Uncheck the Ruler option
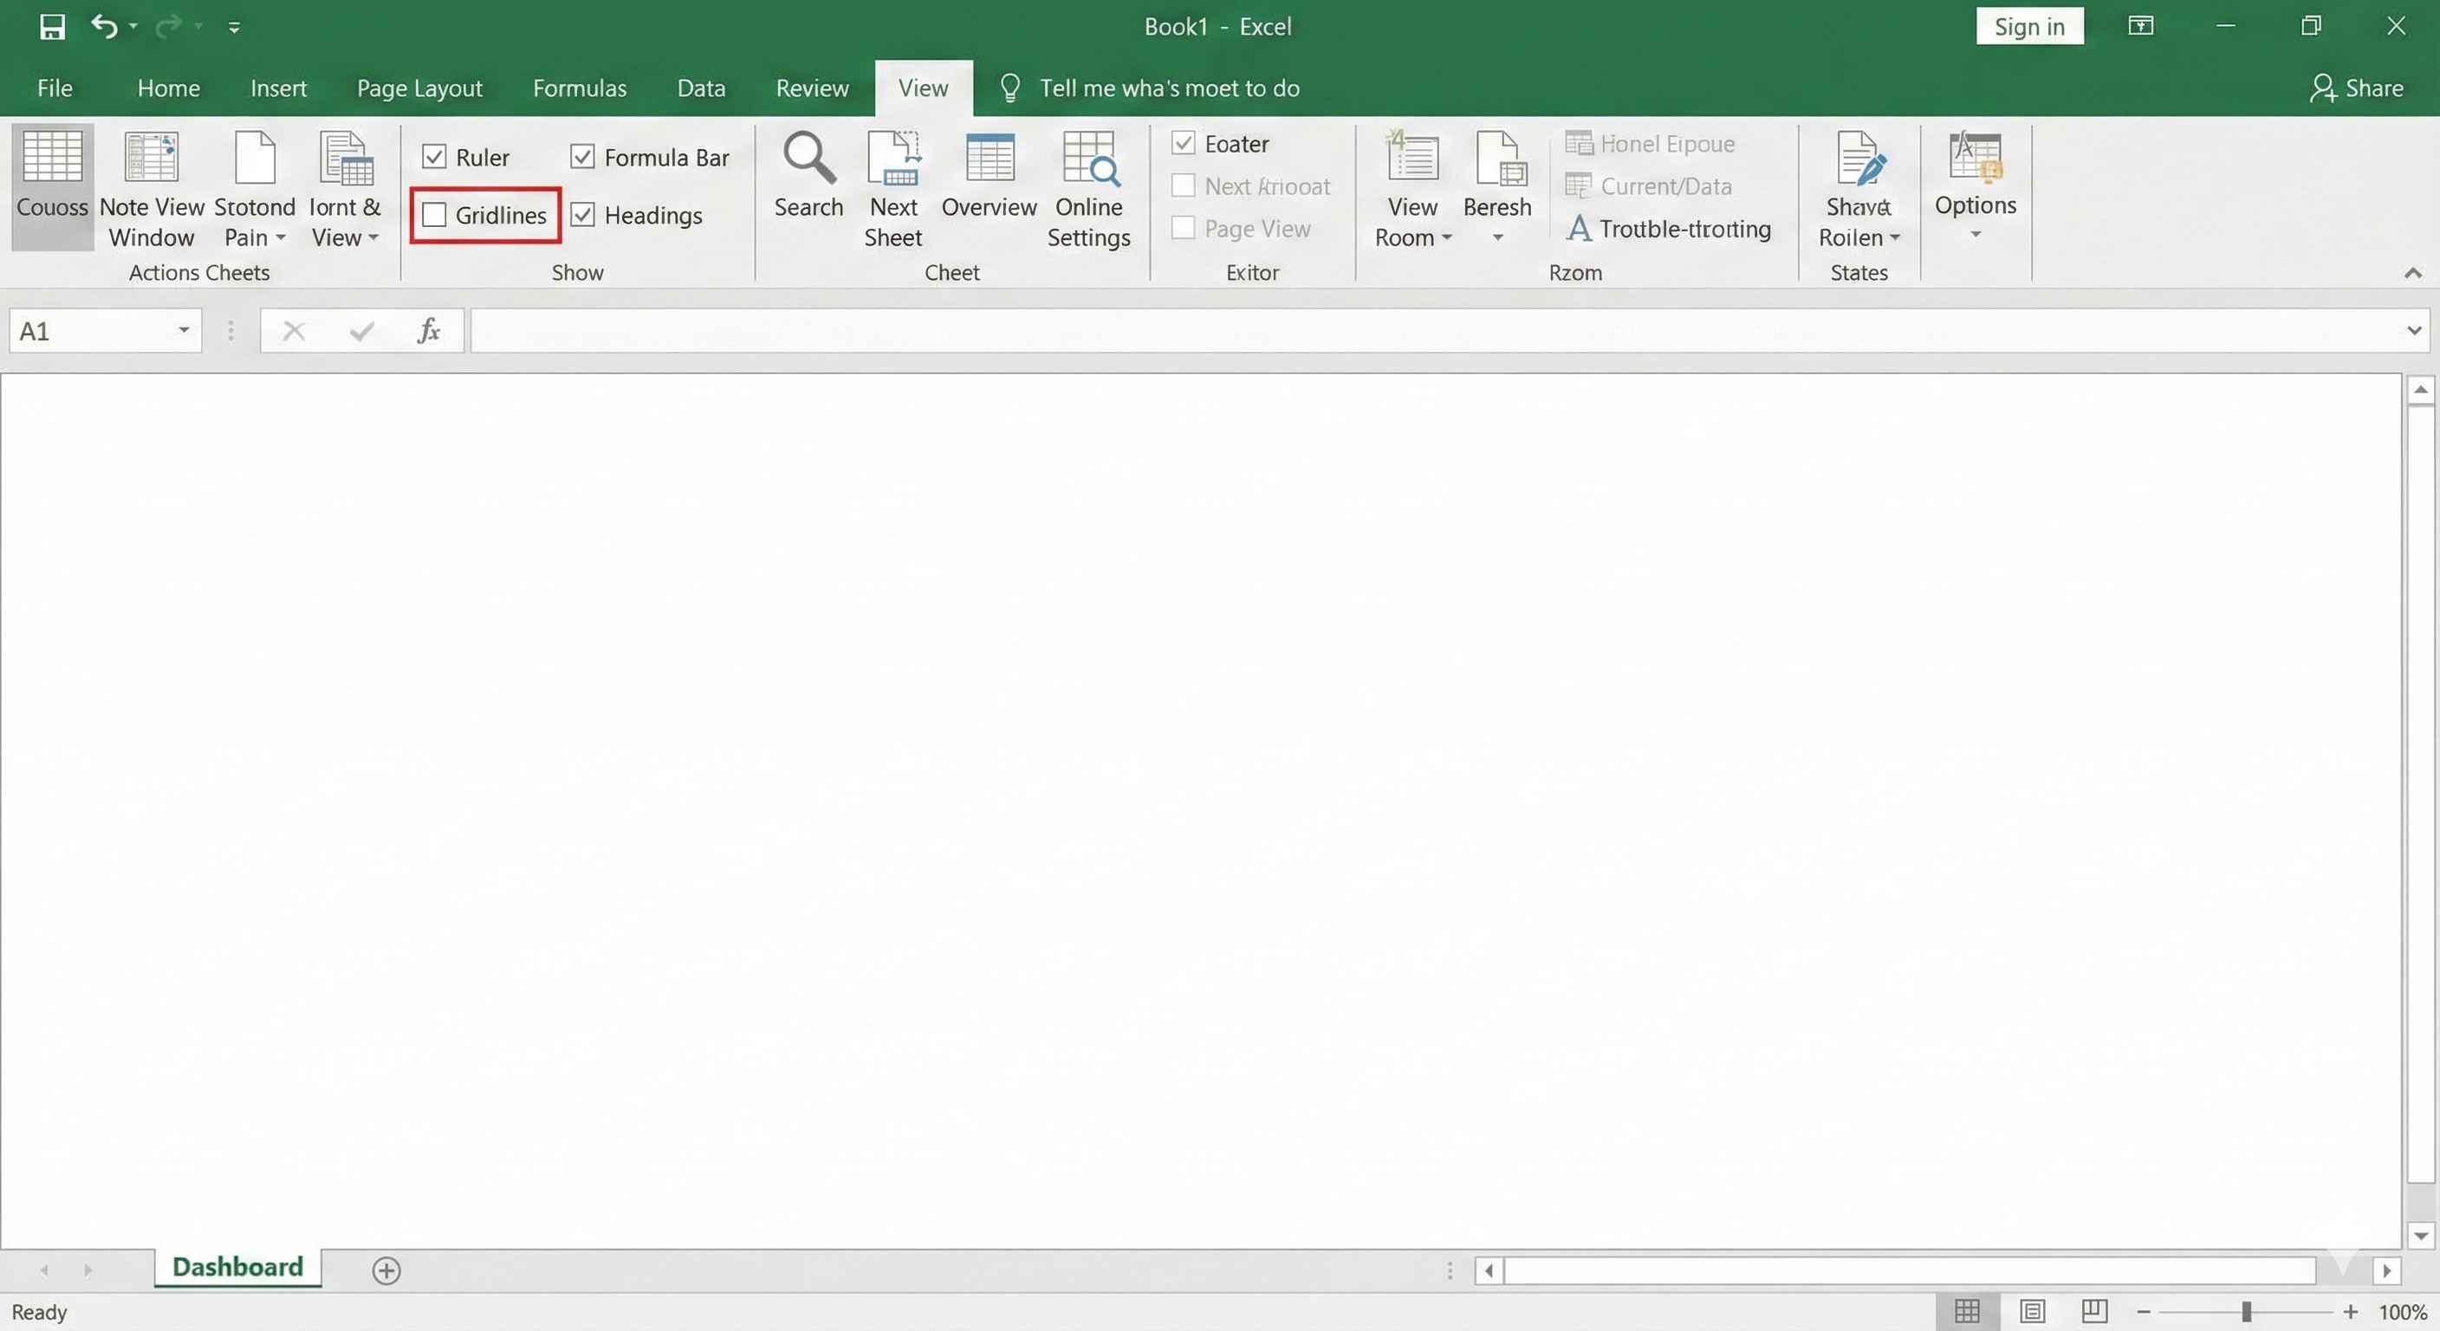This screenshot has width=2440, height=1331. pos(435,156)
